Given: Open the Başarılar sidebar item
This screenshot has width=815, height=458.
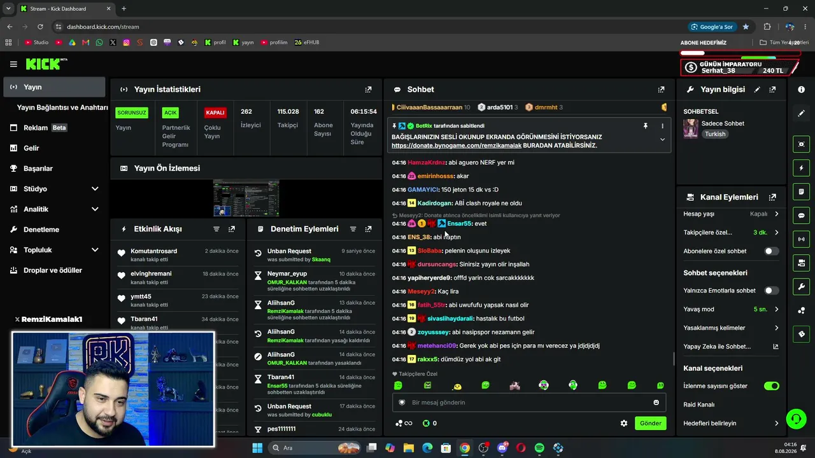Looking at the screenshot, I should [54, 169].
